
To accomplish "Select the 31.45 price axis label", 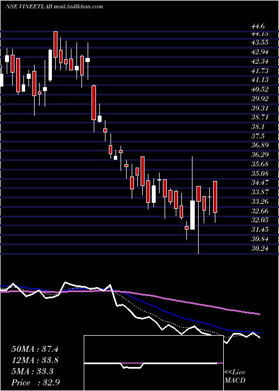I will [260, 230].
